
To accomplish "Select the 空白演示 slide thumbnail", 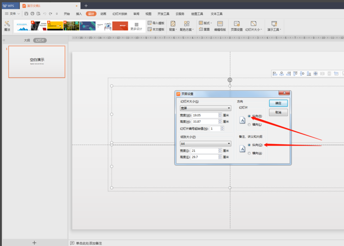I will coord(37,61).
